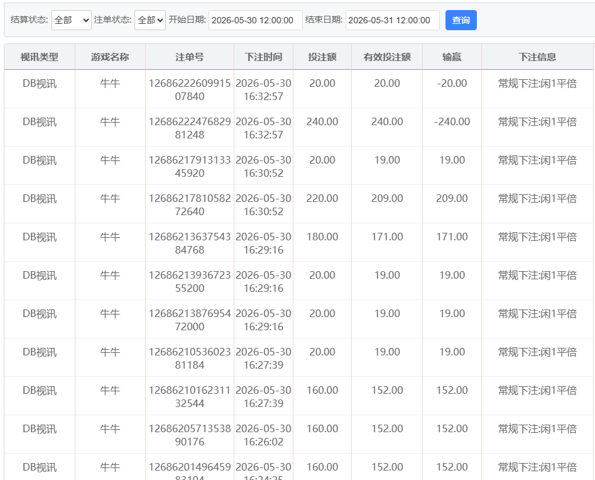Select order number 1268621781058272640
The height and width of the screenshot is (480, 595).
[190, 205]
